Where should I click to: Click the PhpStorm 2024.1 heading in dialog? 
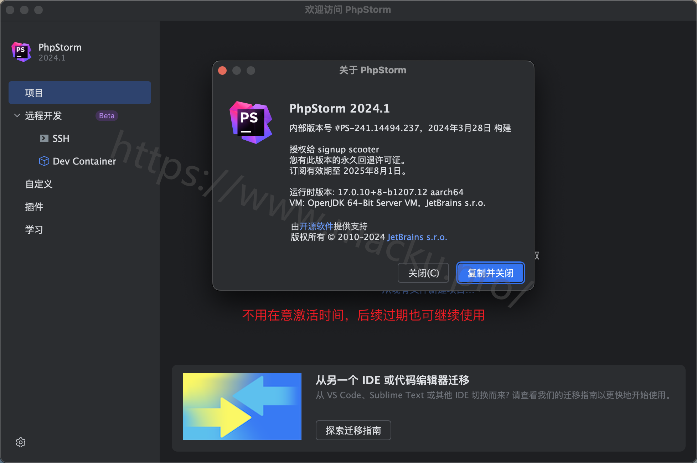tap(340, 108)
